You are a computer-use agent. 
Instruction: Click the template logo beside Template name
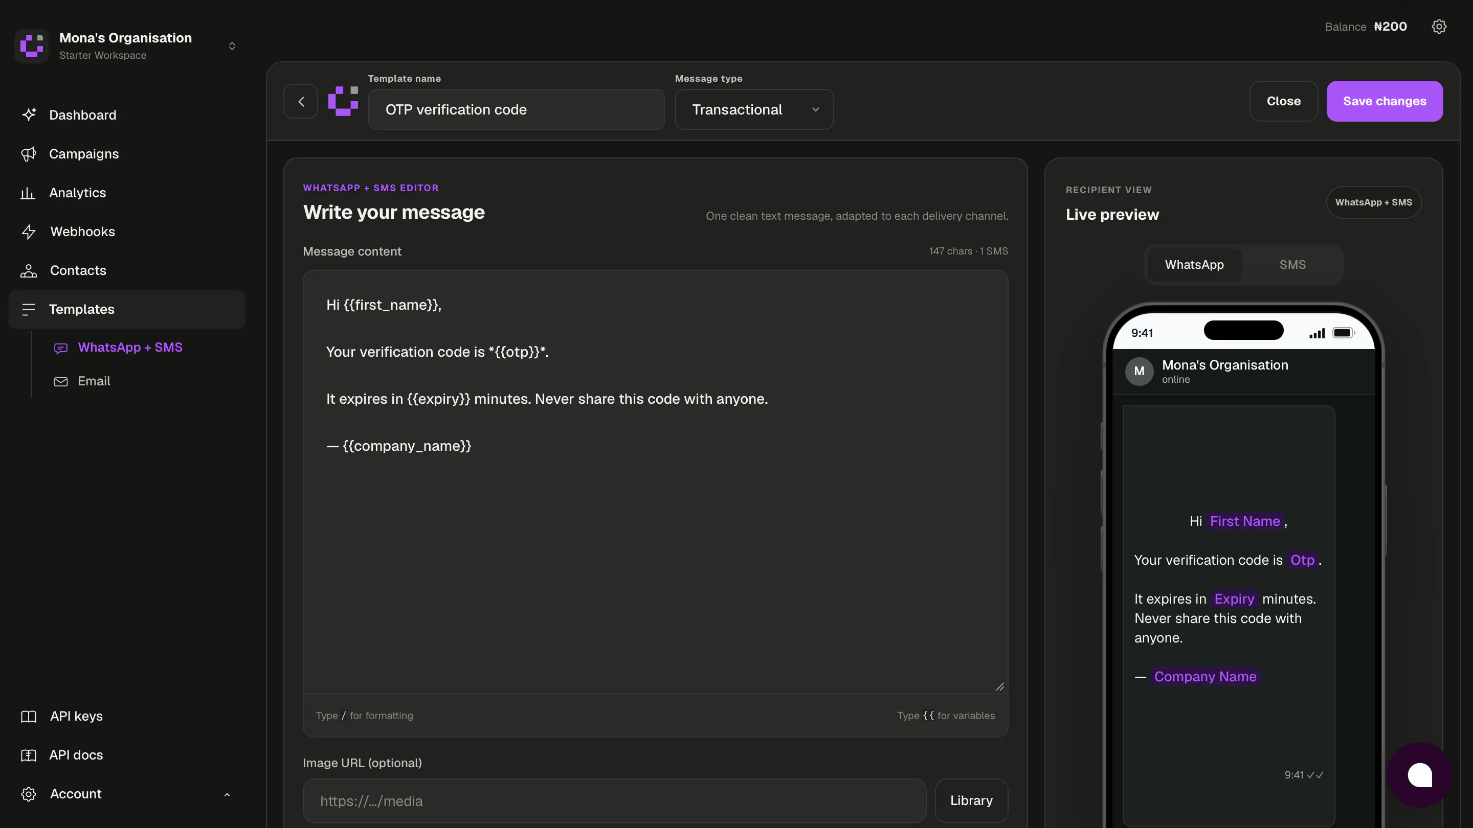coord(343,101)
